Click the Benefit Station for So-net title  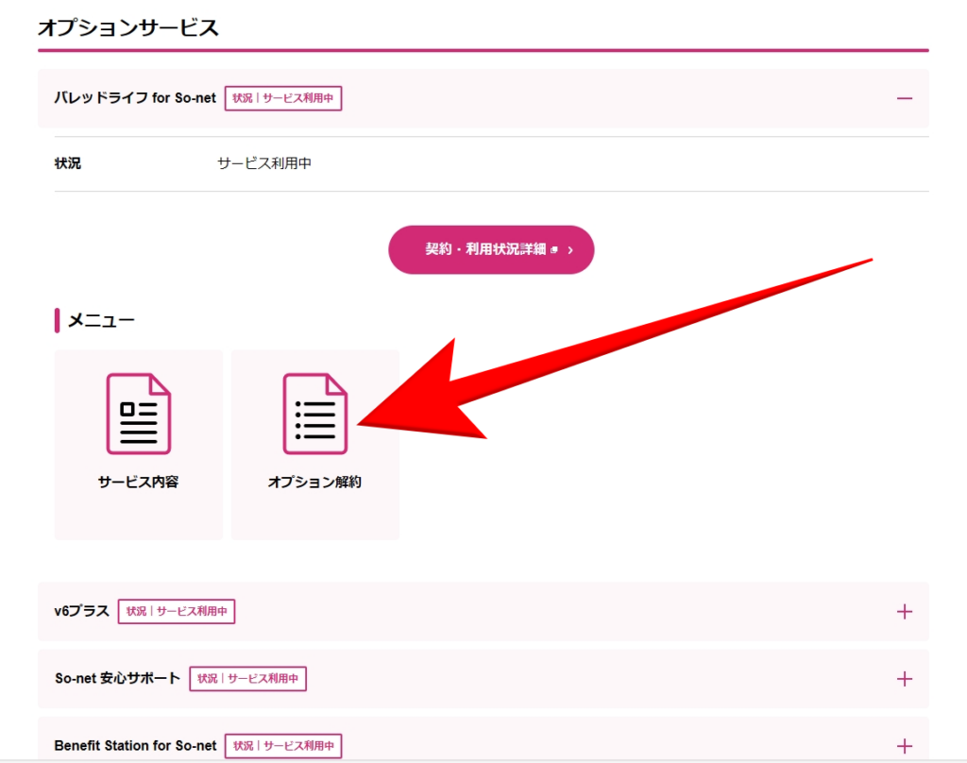tap(135, 746)
